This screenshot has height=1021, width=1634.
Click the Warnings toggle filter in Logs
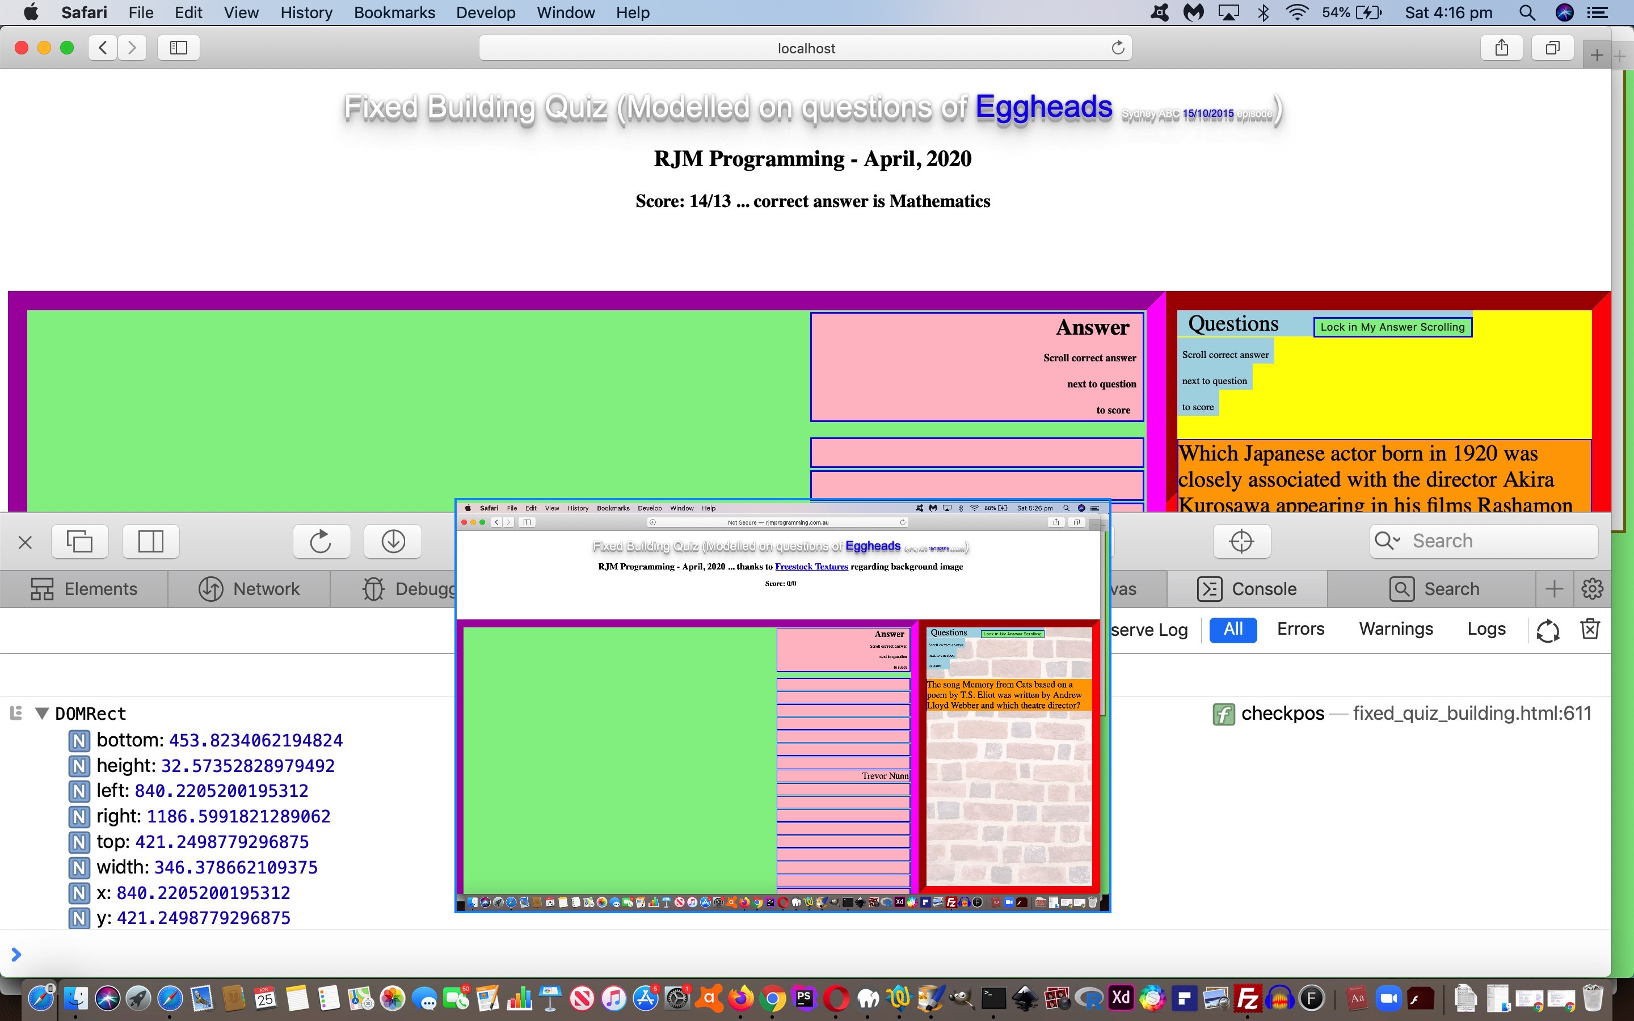(x=1397, y=628)
